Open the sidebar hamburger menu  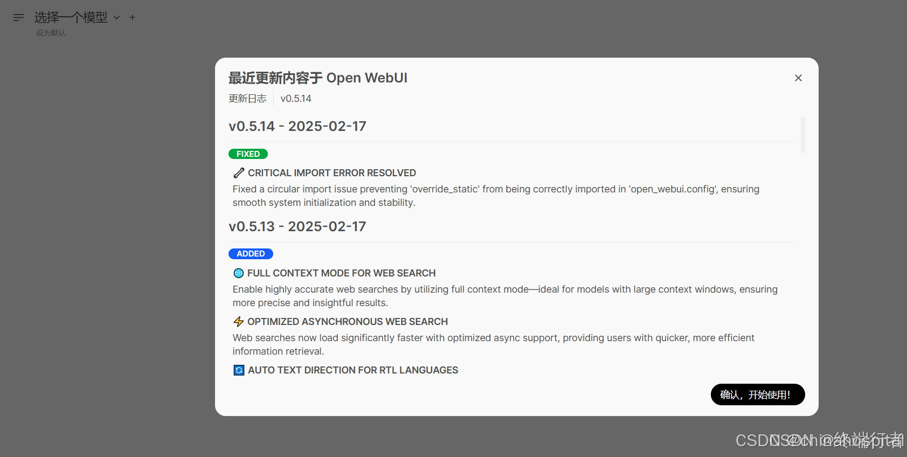[18, 17]
